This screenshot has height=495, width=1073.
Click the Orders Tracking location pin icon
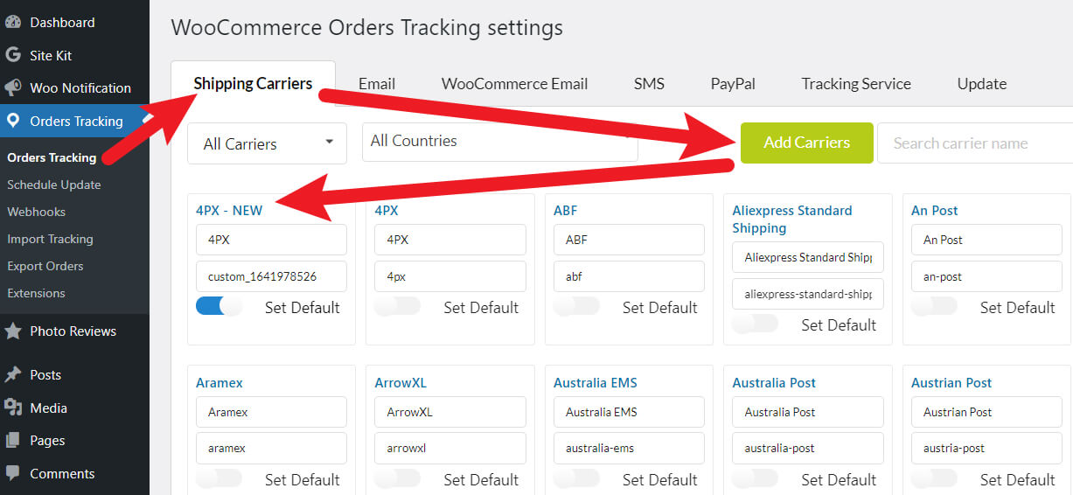tap(13, 121)
